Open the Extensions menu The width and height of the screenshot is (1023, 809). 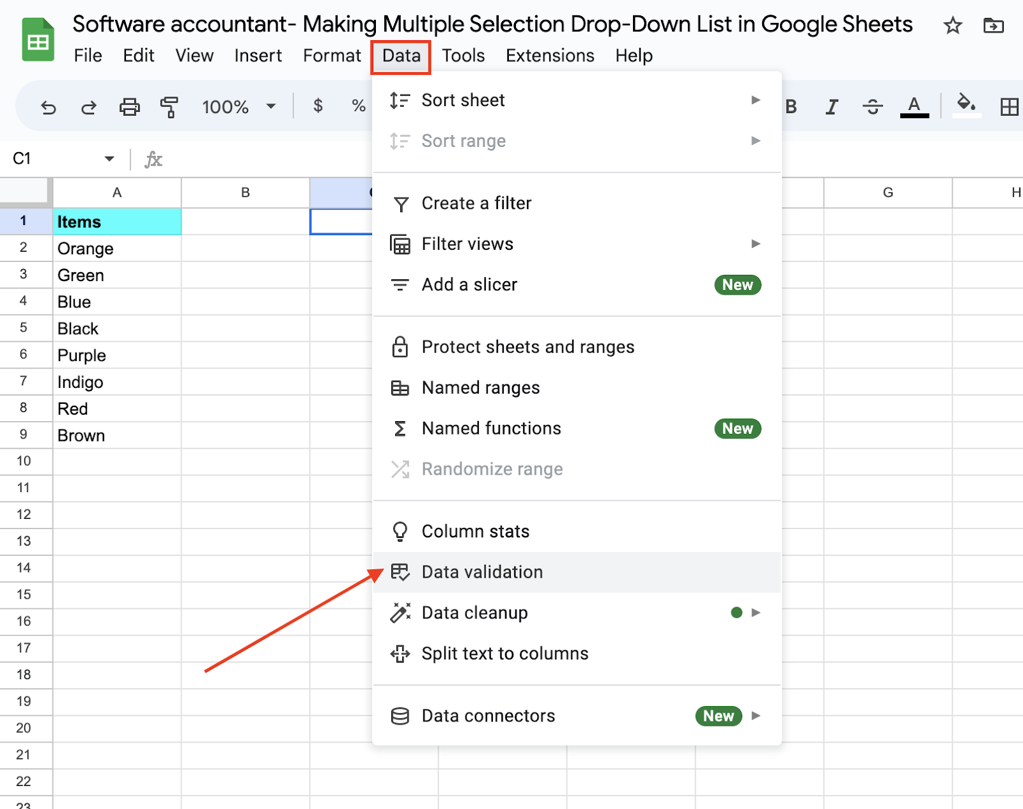(x=550, y=56)
